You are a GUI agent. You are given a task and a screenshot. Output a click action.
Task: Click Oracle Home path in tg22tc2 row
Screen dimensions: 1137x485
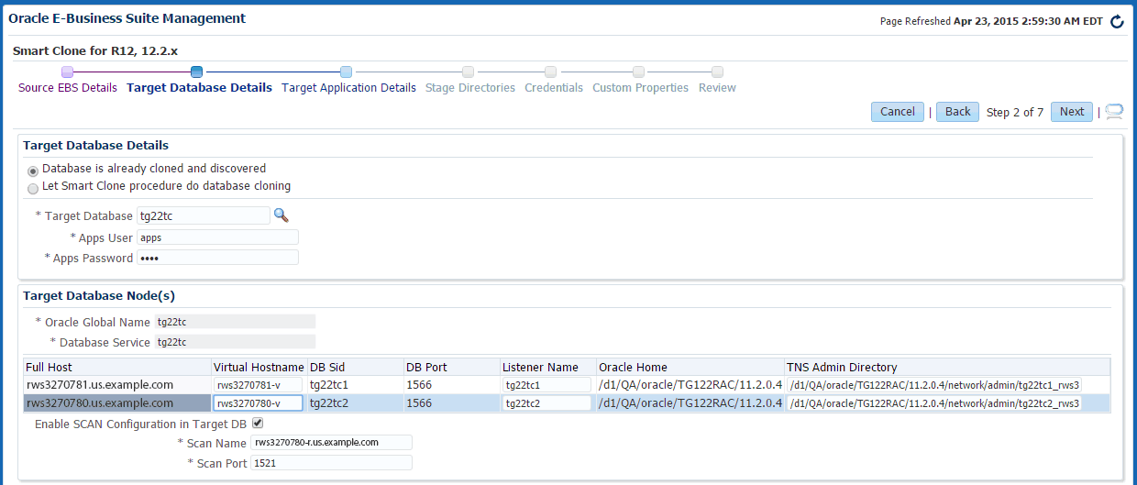(690, 403)
